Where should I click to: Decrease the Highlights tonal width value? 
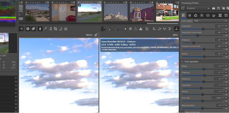[x=223, y=32]
